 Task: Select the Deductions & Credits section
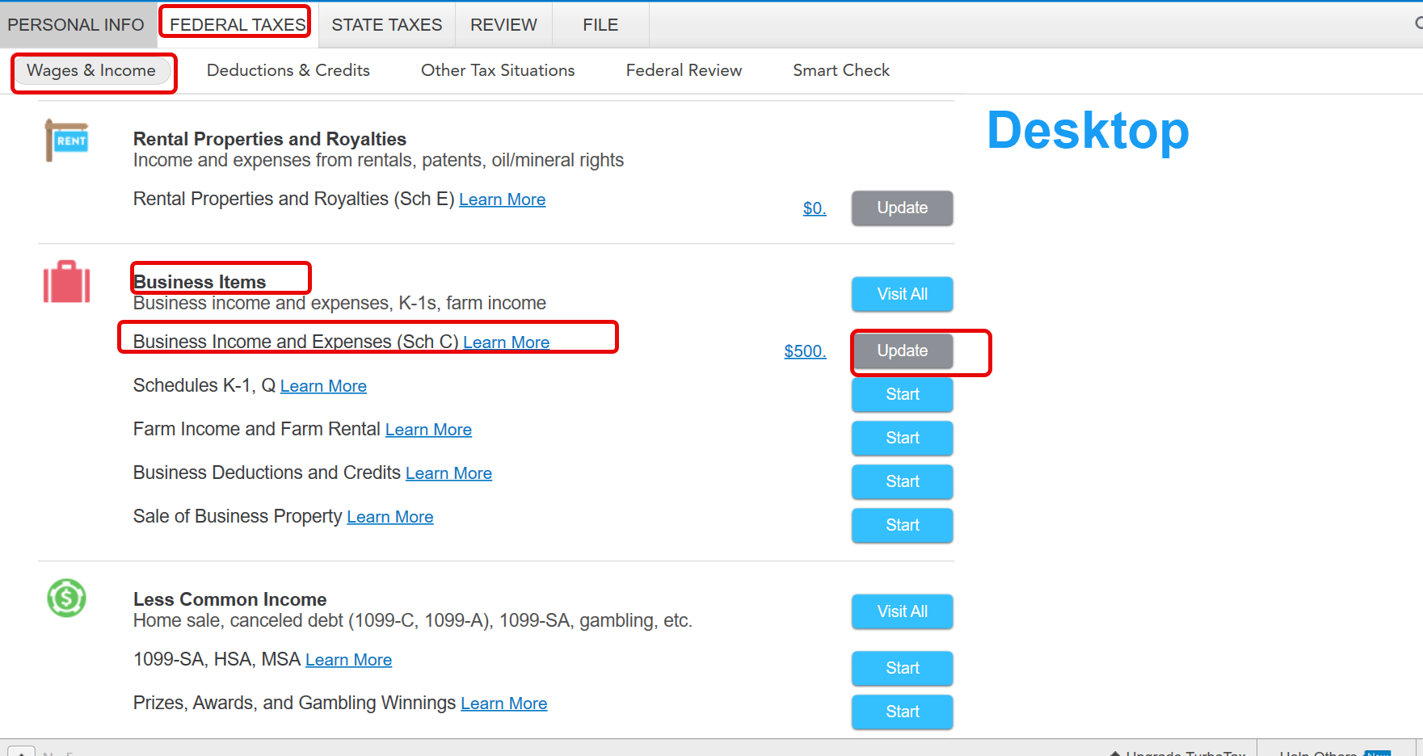288,70
